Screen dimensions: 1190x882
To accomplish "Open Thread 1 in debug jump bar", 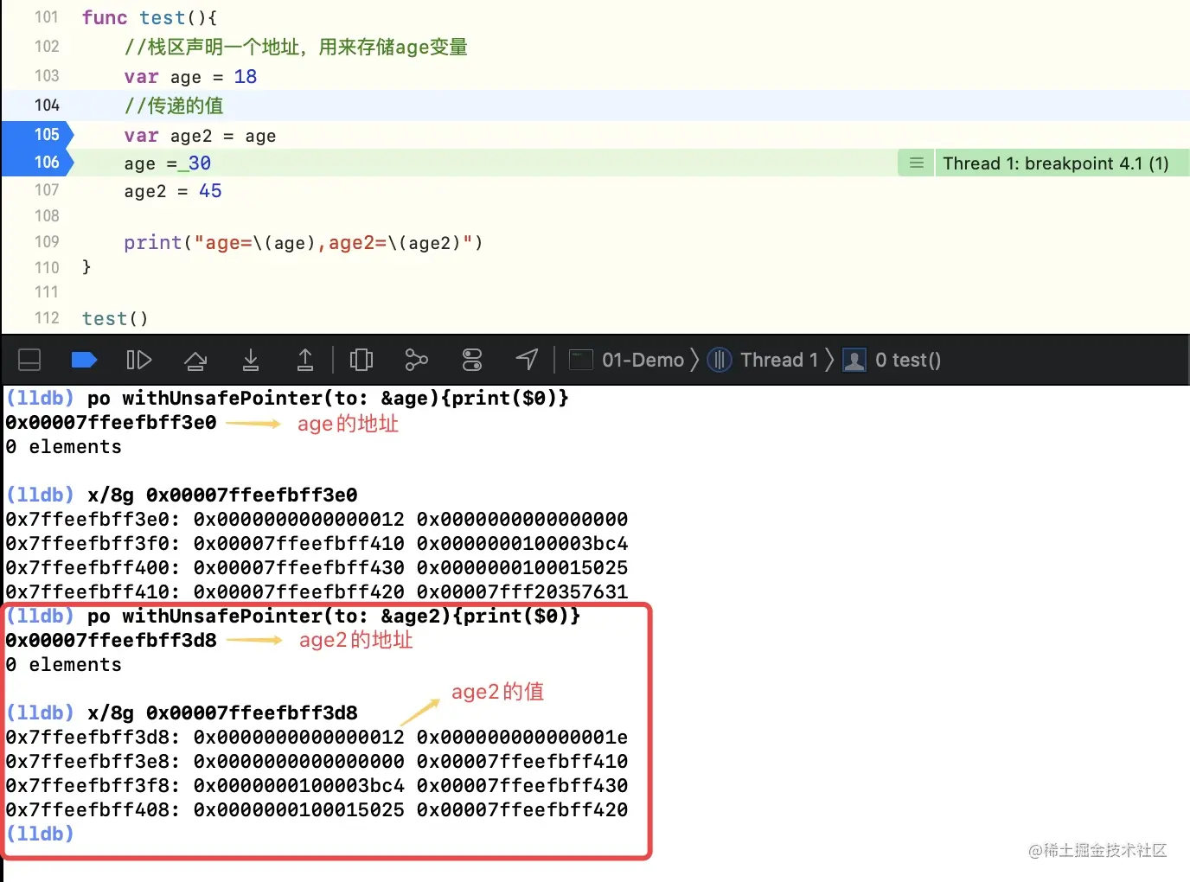I will [x=763, y=360].
